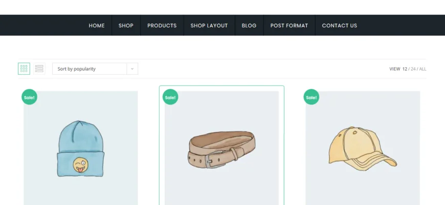445x205 pixels.
Task: Click the sort dropdown chevron arrow
Action: coord(132,69)
